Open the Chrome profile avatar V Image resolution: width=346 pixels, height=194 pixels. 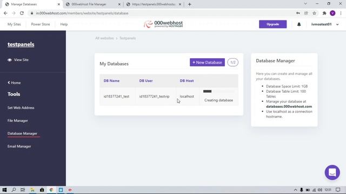tap(332, 13)
